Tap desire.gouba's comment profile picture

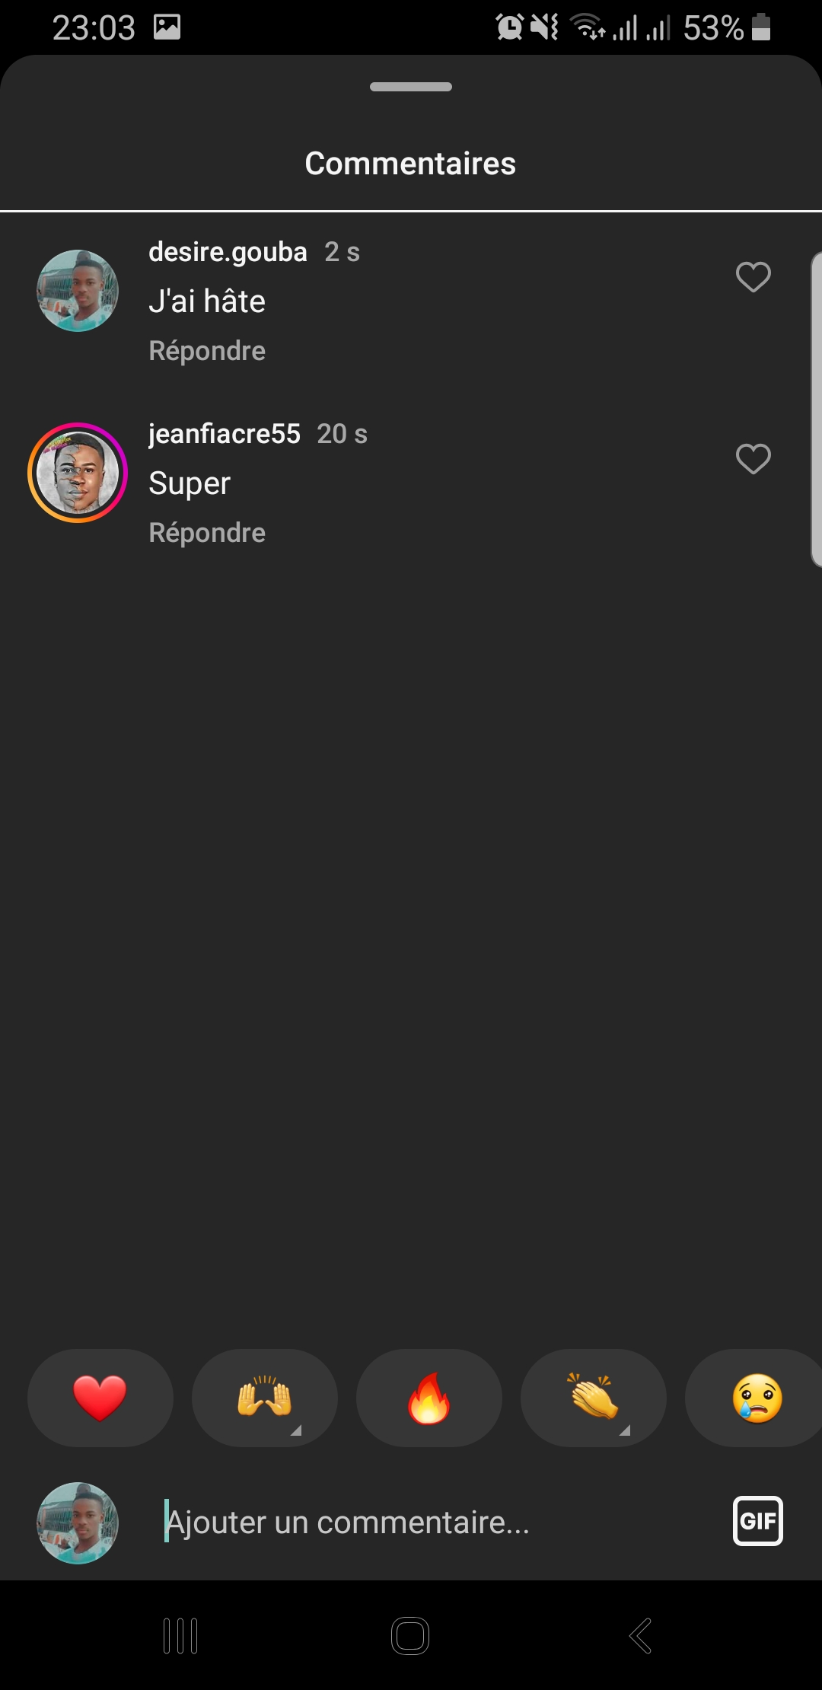tap(78, 291)
